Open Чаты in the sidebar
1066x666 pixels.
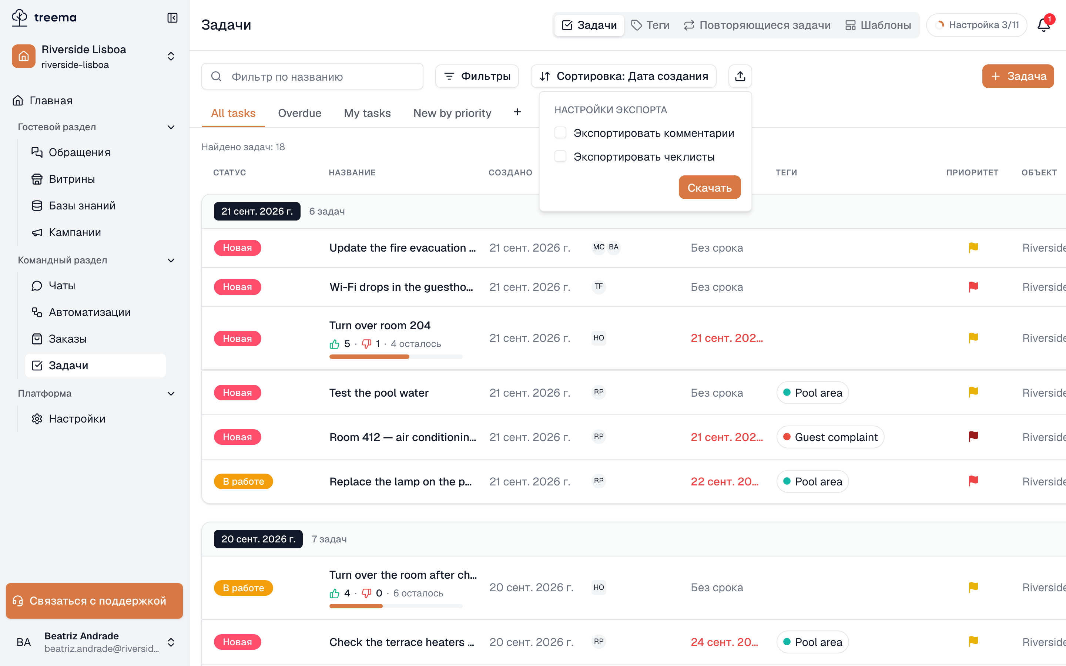coord(95,285)
